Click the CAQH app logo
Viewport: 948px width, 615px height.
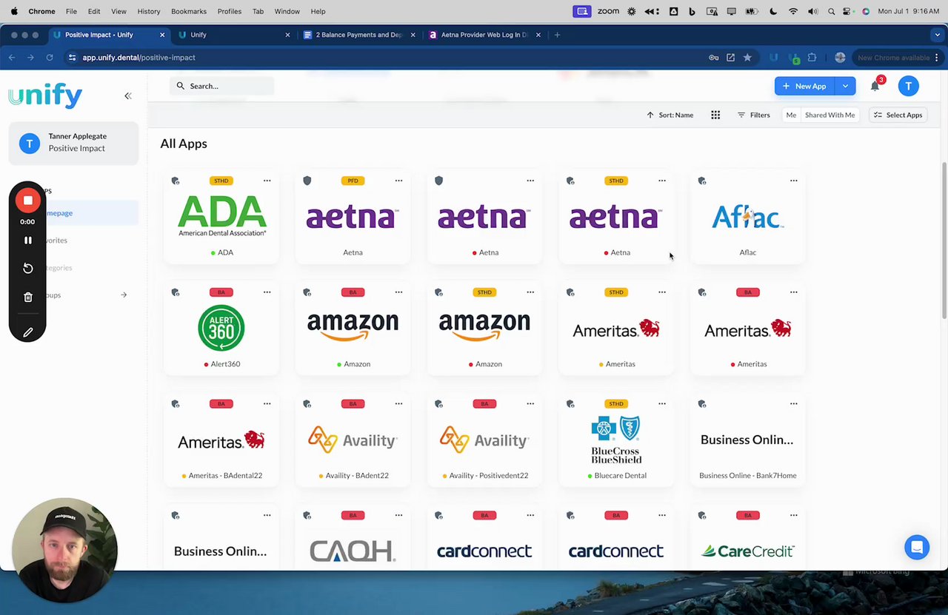353,551
